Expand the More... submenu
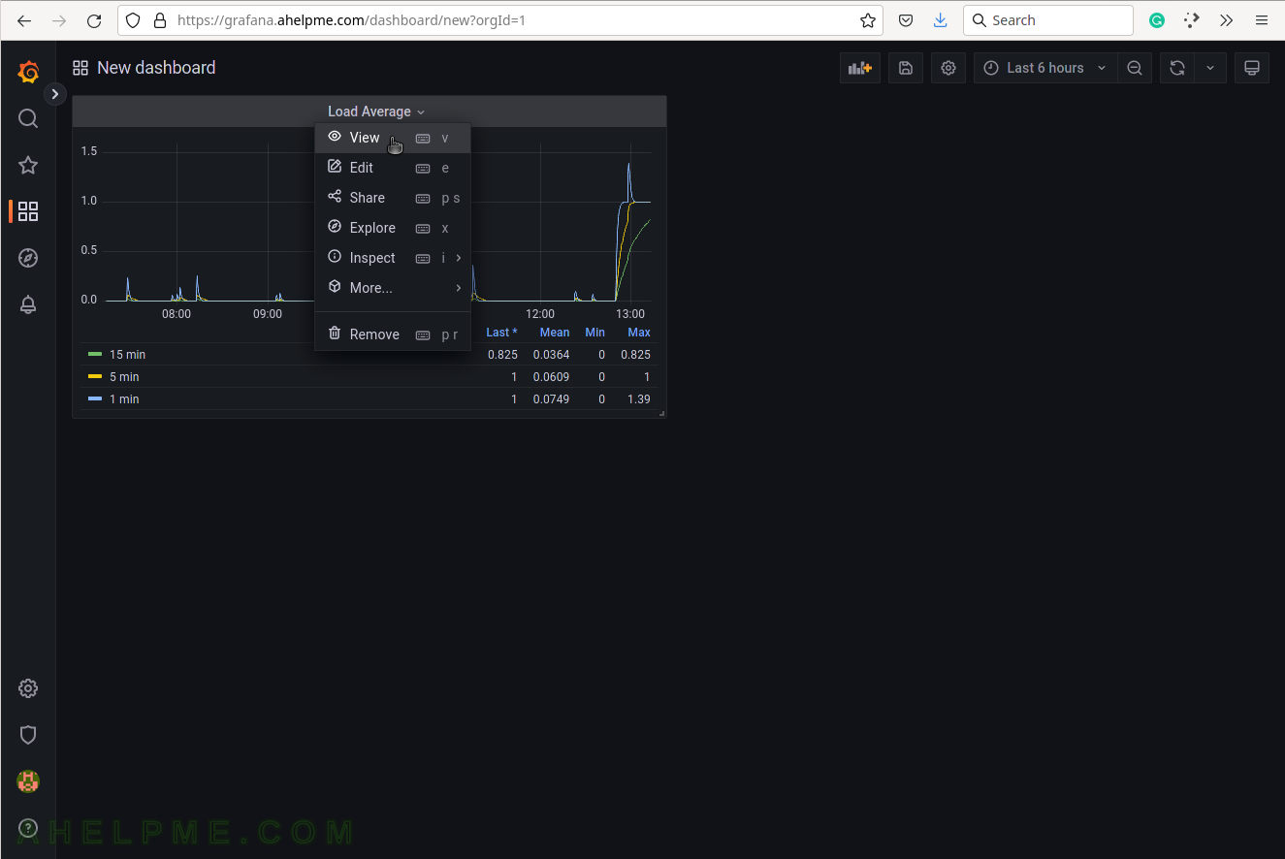 coord(393,288)
